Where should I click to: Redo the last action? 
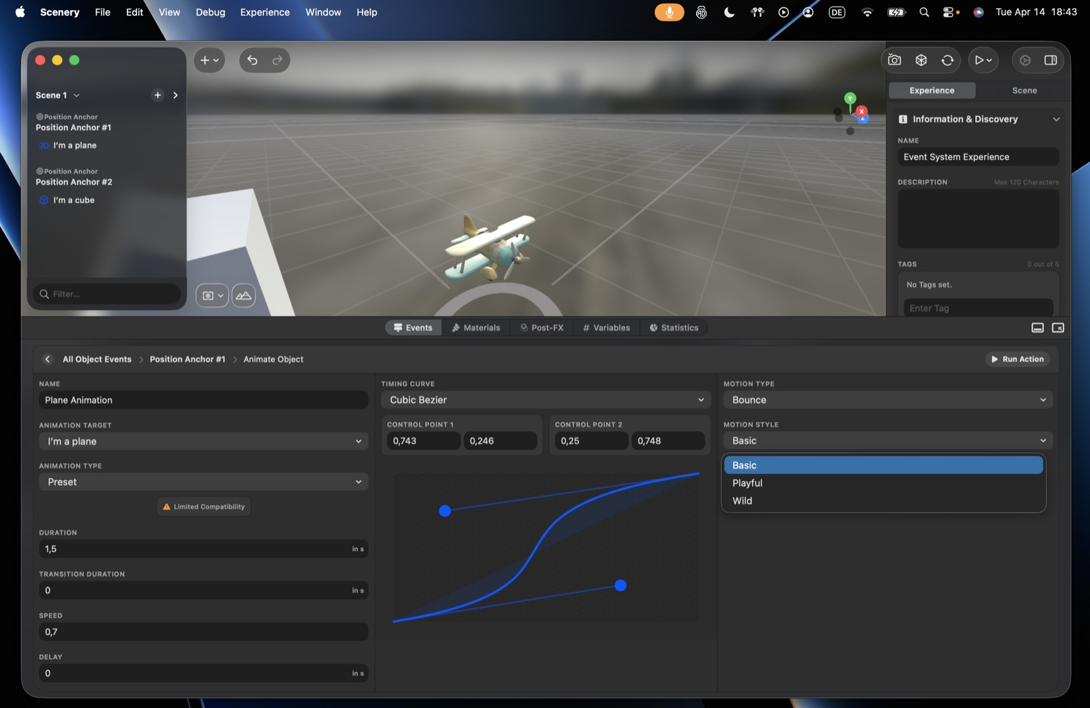(x=277, y=60)
